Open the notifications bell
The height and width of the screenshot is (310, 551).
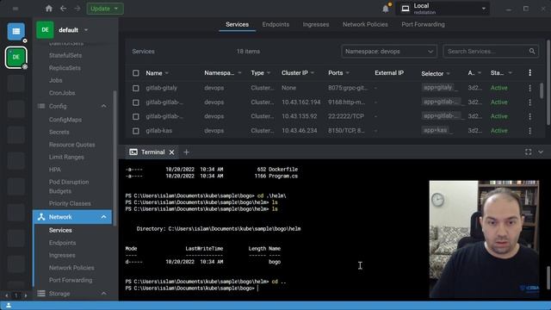coord(386,9)
